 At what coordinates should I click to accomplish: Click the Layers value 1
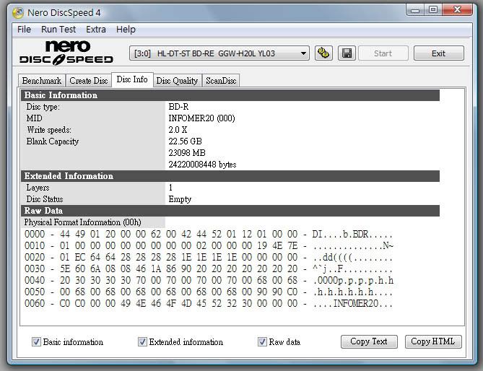170,188
